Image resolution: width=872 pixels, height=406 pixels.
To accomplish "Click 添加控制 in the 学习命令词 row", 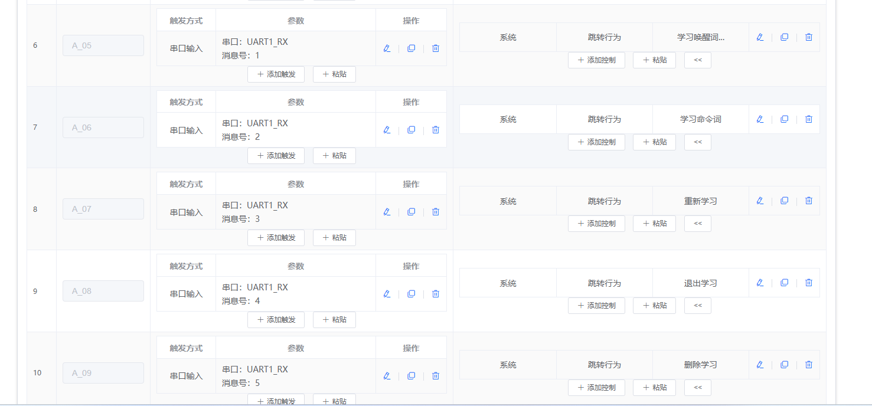I will pyautogui.click(x=596, y=142).
